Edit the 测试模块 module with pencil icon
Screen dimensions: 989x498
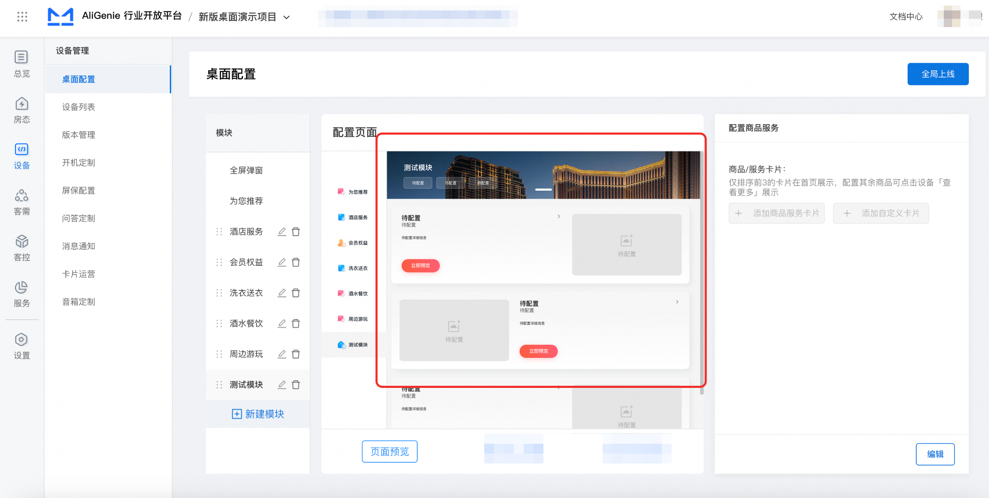click(x=282, y=385)
